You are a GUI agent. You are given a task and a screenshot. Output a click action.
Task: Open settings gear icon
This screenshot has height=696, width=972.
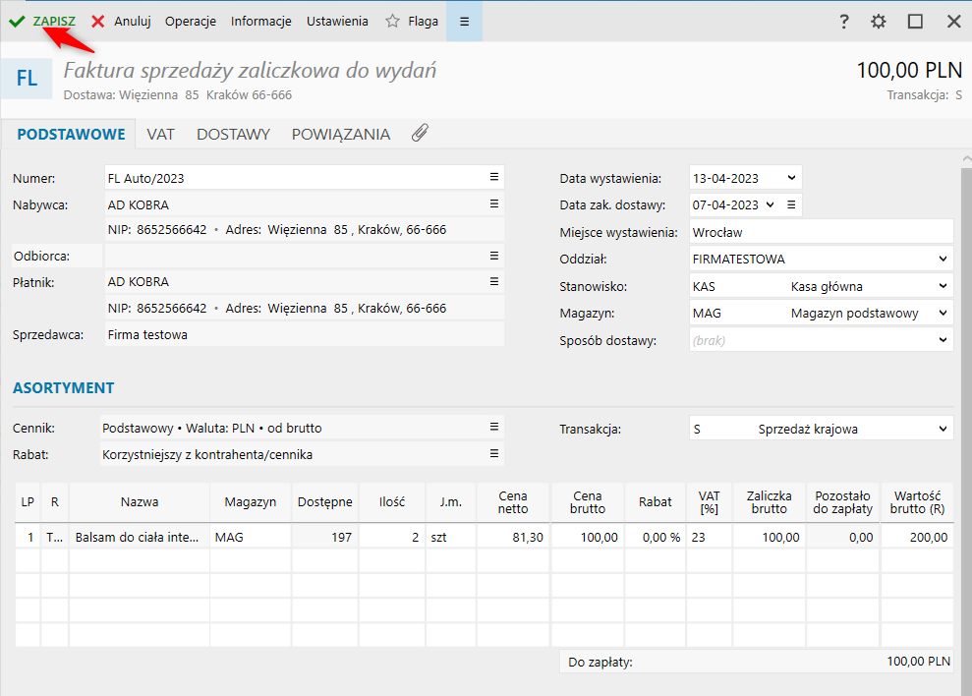pos(879,21)
